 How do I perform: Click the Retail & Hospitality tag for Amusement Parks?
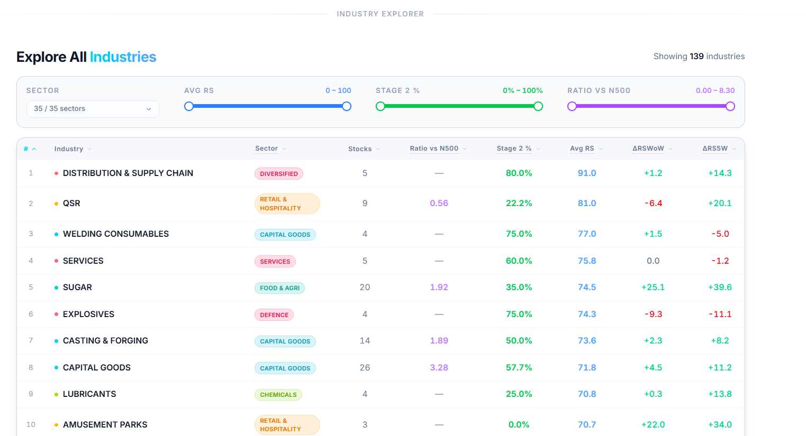pyautogui.click(x=287, y=425)
